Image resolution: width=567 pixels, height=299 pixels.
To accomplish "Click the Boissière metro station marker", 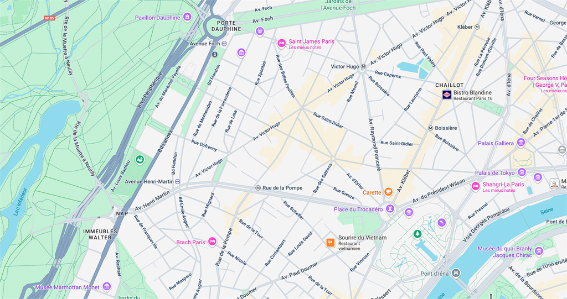I will tap(431, 128).
